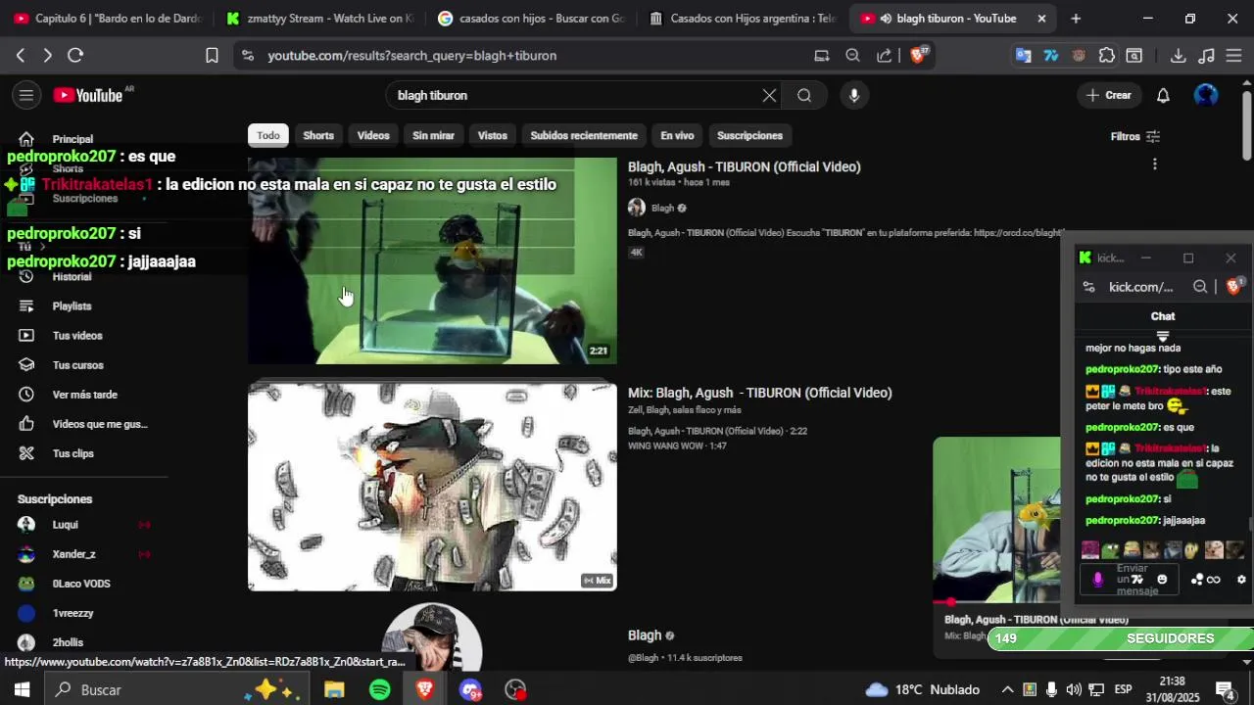
Task: Select the Todo filter chip
Action: [268, 135]
